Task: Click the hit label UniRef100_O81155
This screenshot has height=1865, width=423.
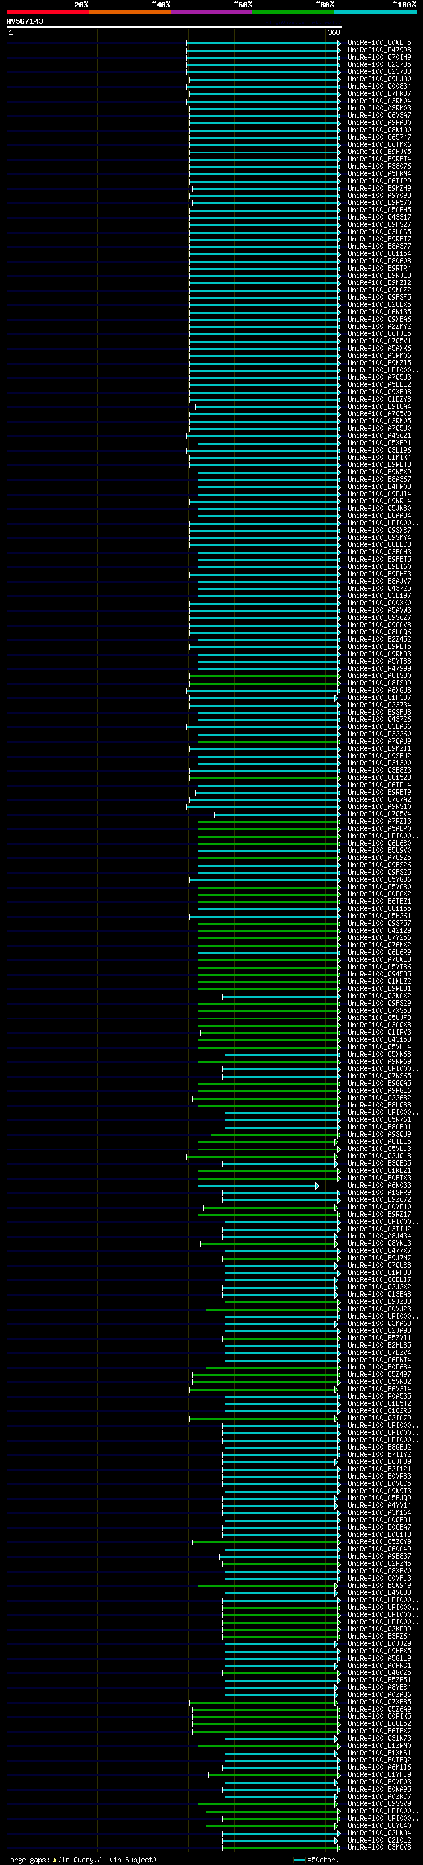Action: (x=379, y=908)
